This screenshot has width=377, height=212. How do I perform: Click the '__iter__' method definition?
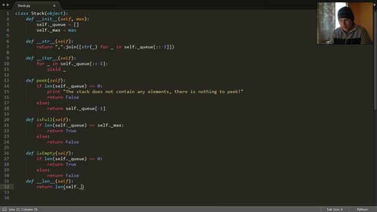click(51, 58)
